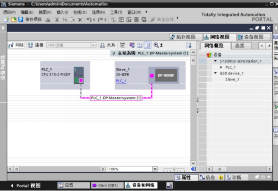This screenshot has width=278, height=191.
Task: Click the compile icon in toolbar
Action: [x=113, y=20]
